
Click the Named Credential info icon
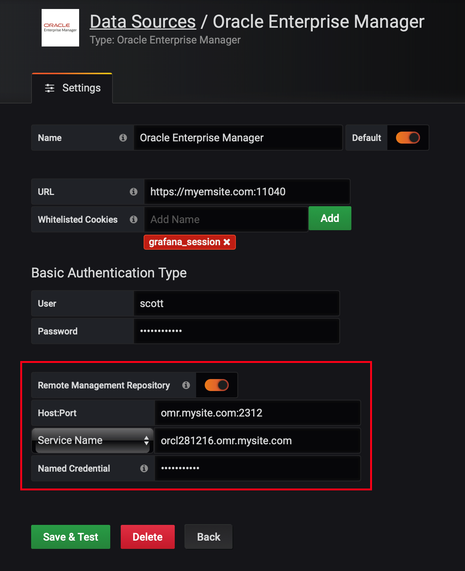[x=144, y=468]
